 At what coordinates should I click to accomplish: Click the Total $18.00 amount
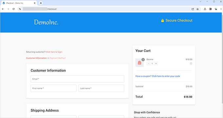(x=188, y=97)
